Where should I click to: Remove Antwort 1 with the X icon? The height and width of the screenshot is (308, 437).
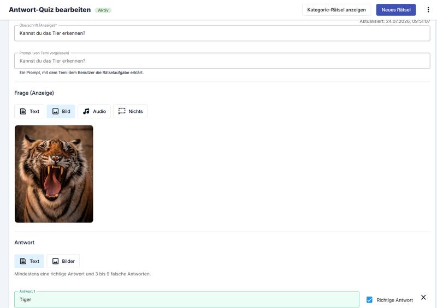pyautogui.click(x=423, y=297)
